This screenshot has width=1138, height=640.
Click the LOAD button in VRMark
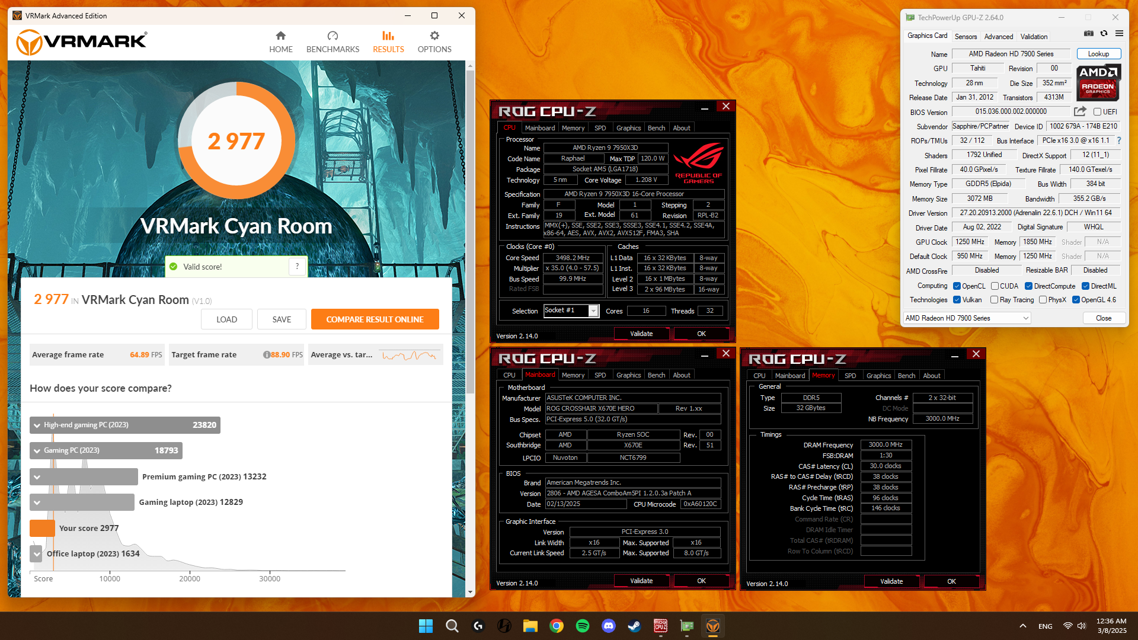(226, 319)
